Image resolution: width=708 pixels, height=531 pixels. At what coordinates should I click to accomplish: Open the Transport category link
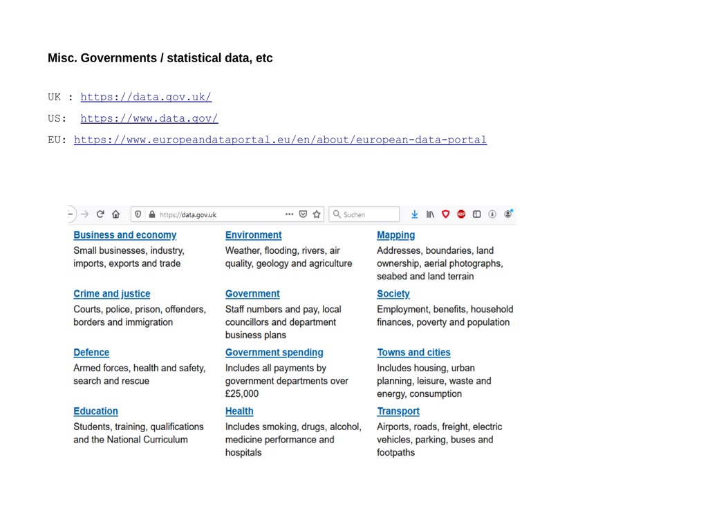click(x=398, y=411)
